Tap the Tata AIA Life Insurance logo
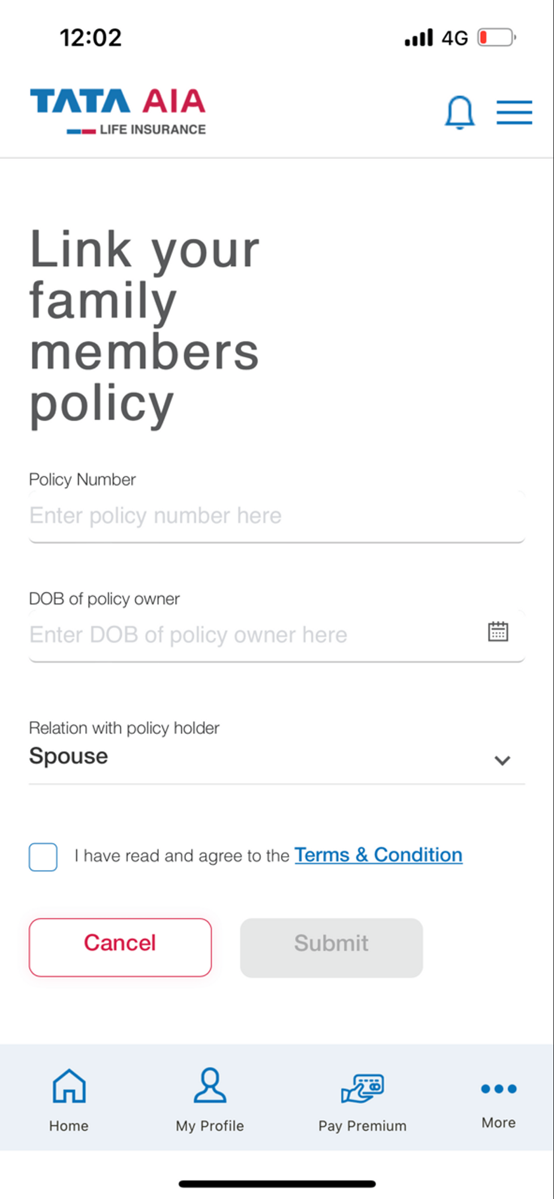The width and height of the screenshot is (554, 1199). click(118, 112)
